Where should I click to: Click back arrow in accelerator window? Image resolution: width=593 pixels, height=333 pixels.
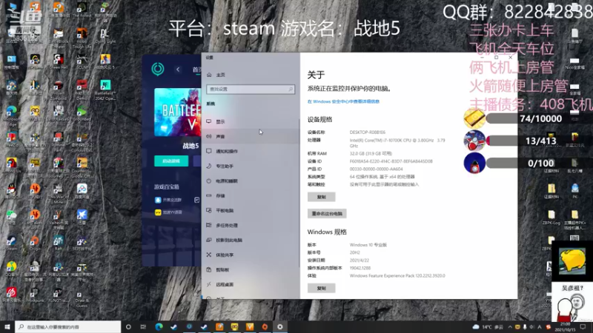click(178, 70)
